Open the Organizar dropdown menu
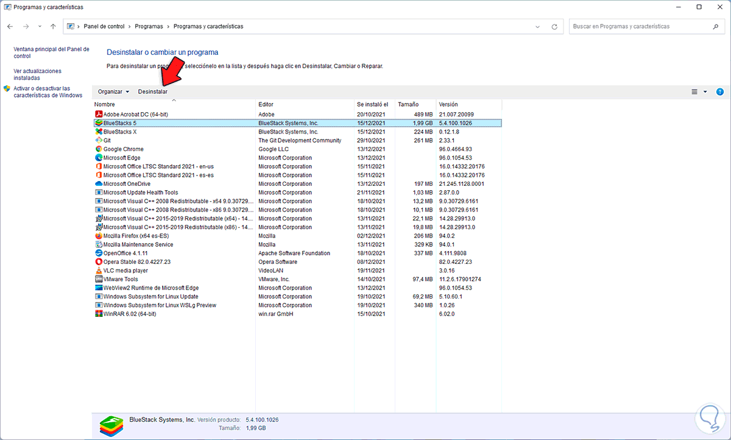The height and width of the screenshot is (440, 731). click(x=114, y=91)
